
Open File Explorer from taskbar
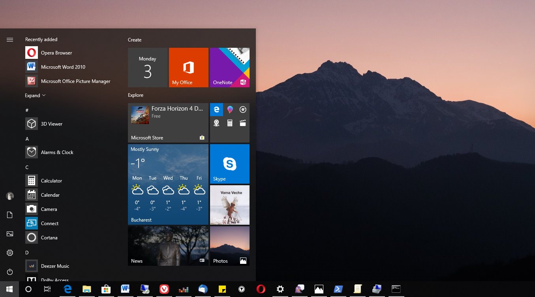[87, 289]
